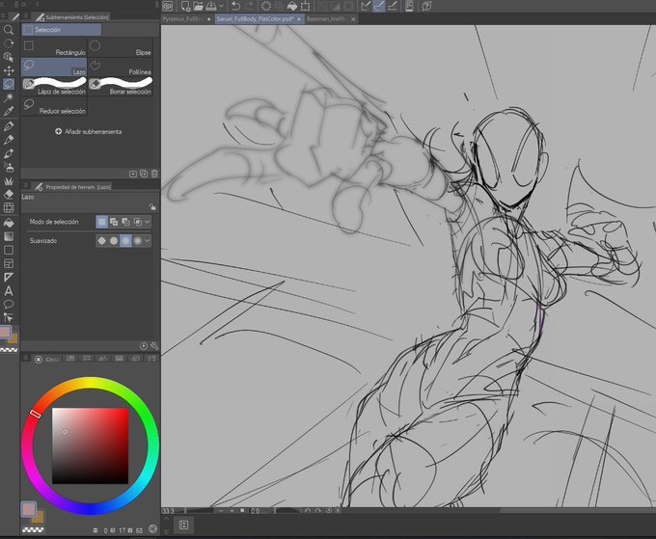Select the Blend grid tool

tap(9, 208)
